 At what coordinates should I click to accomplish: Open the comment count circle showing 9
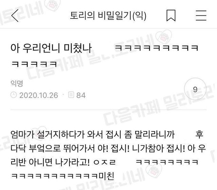(x=195, y=89)
